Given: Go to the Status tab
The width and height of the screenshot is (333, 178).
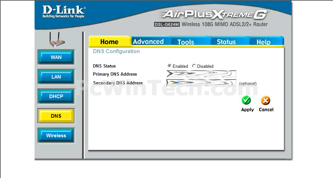Looking at the screenshot, I should point(226,42).
